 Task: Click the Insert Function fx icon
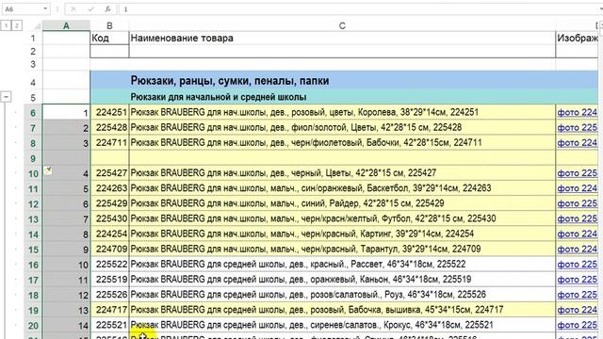[108, 8]
